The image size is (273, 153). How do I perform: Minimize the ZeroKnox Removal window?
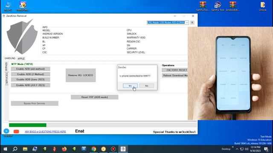175,16
